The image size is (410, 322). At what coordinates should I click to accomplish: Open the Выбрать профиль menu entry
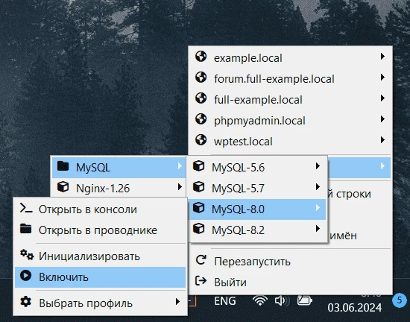click(100, 303)
